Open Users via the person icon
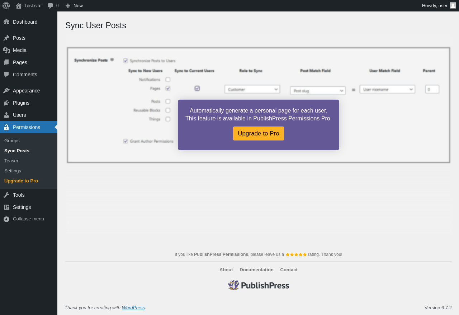459x315 pixels. coord(6,115)
